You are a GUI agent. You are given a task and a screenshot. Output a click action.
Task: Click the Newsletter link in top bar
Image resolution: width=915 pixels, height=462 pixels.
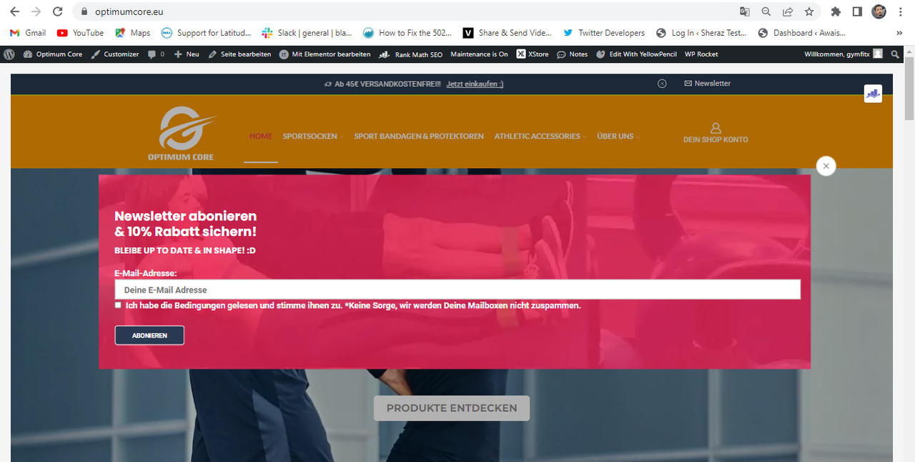pos(708,84)
